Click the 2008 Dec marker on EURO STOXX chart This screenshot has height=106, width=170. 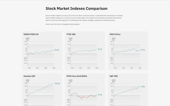tap(28, 39)
